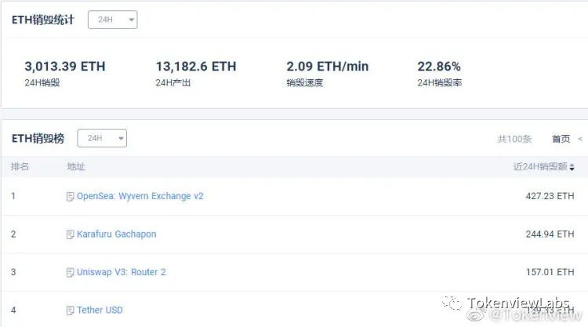The image size is (588, 327).
Task: Click the 共100条 total count text
Action: (x=514, y=139)
